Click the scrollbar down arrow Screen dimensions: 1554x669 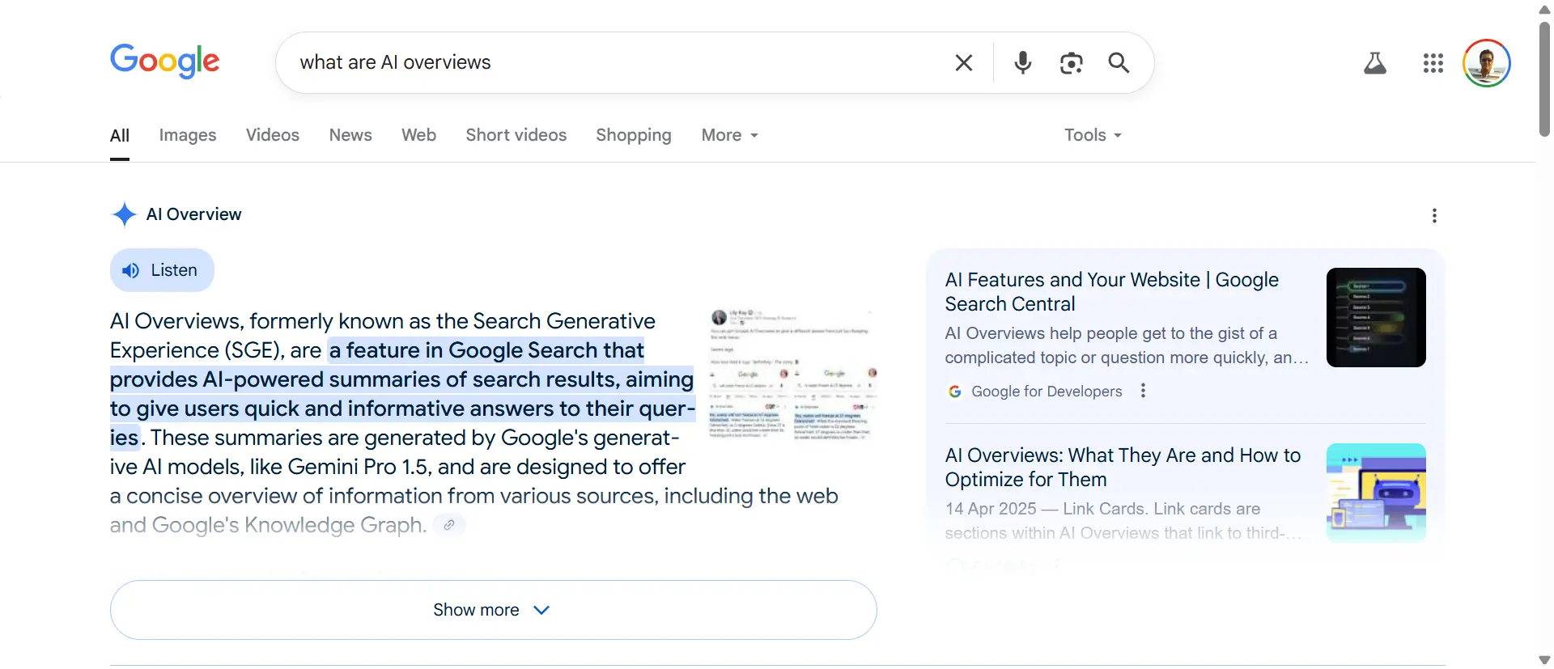[1544, 660]
